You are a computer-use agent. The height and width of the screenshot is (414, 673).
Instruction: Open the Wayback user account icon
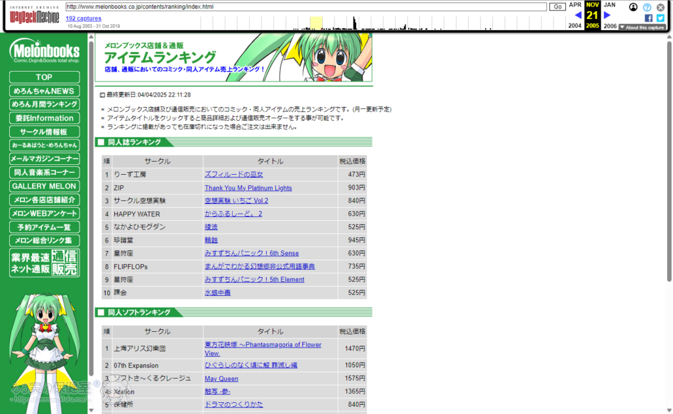coord(633,7)
